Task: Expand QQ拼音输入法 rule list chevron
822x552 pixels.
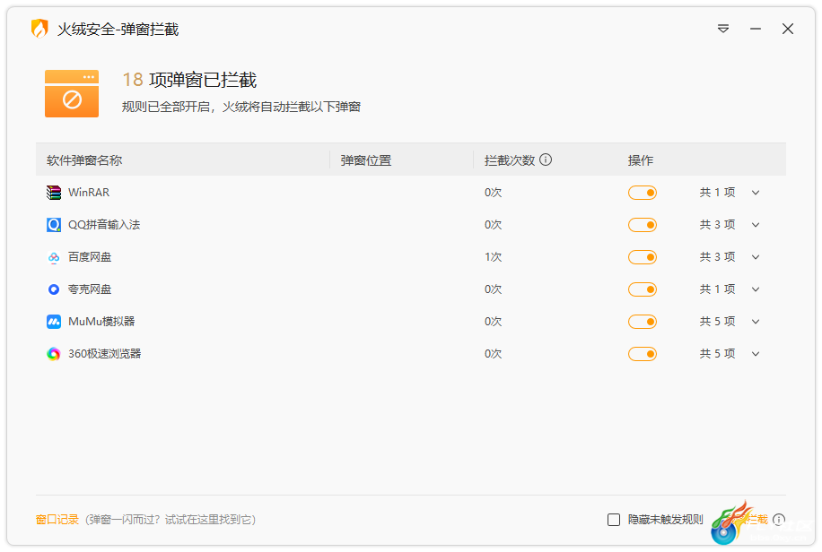Action: [x=756, y=225]
